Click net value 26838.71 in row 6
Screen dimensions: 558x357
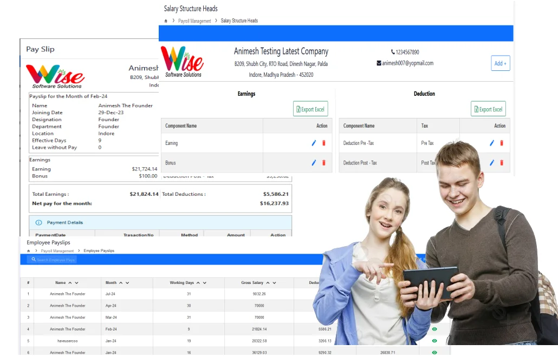click(x=387, y=353)
